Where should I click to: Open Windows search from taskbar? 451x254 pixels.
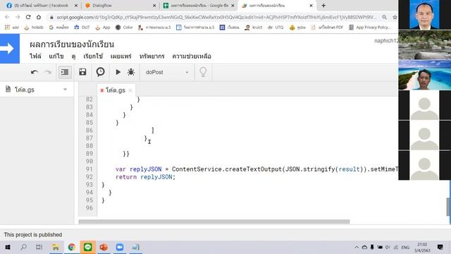23,247
